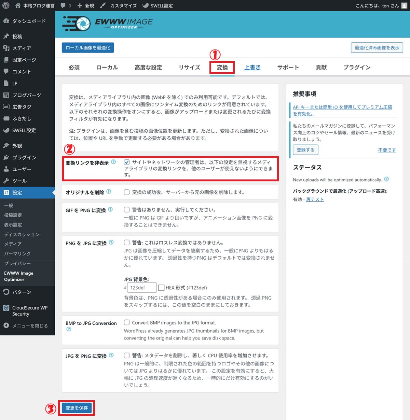Click the 変更を保存 button

click(x=77, y=408)
